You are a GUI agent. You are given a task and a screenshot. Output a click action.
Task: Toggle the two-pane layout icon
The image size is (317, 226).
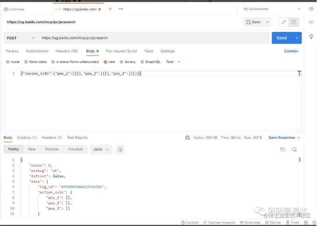click(306, 222)
